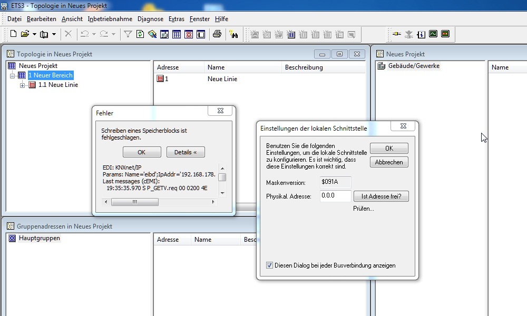Viewport: 527px width, 316px height.
Task: Click the bus connection toolbar icon
Action: [397, 34]
